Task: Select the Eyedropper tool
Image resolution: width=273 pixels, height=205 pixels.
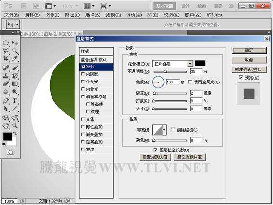Action: point(14,59)
